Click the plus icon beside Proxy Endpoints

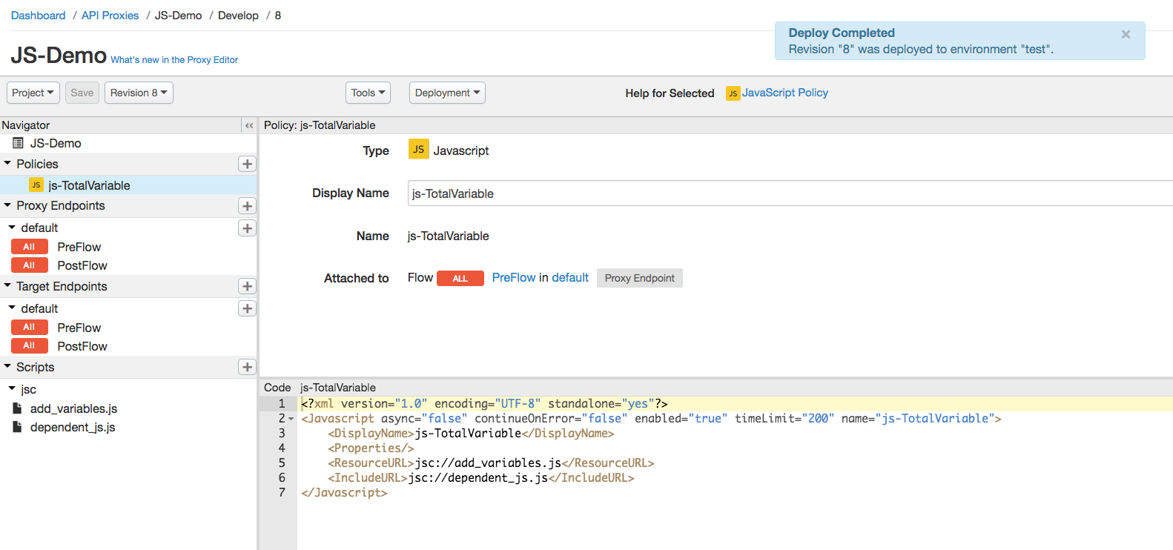pos(247,206)
